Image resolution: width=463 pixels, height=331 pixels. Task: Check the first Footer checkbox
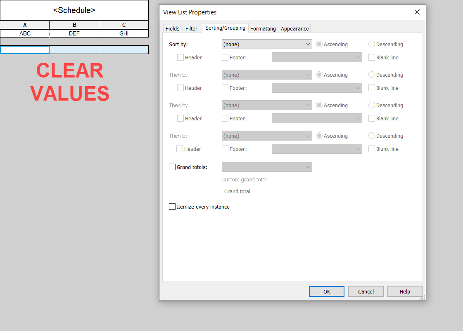coord(225,57)
